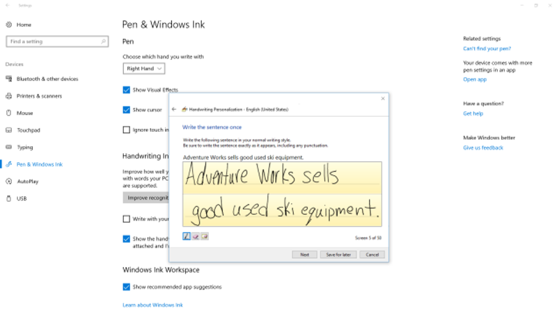Click the top line of the handwriting area
This screenshot has width=557, height=313.
283,178
